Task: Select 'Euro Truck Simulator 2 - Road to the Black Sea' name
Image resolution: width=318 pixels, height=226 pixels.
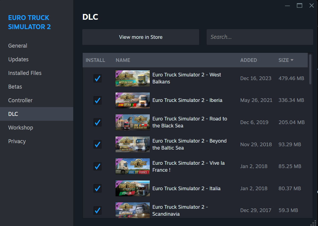Action: (190, 122)
